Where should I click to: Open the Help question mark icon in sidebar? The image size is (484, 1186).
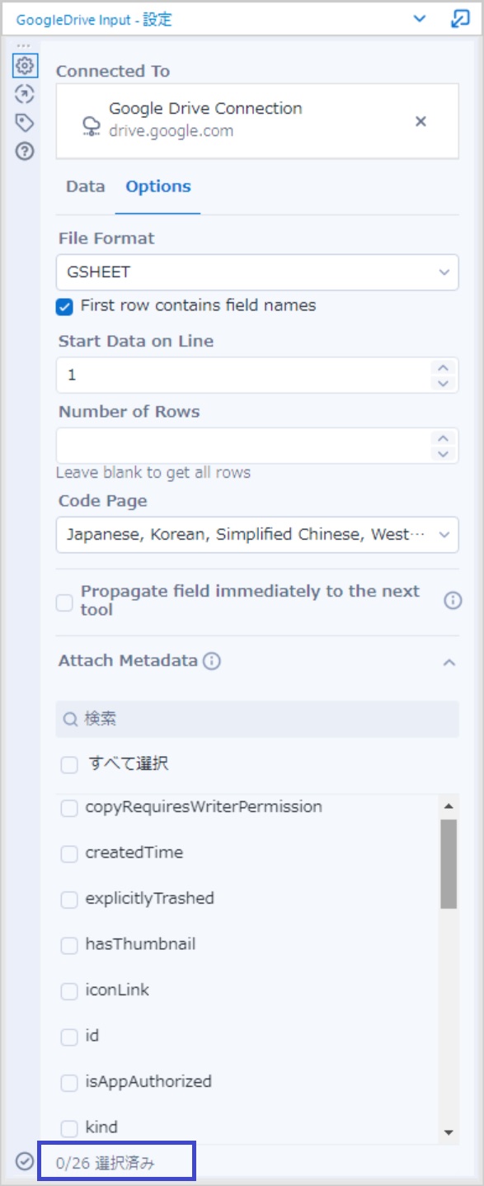26,150
